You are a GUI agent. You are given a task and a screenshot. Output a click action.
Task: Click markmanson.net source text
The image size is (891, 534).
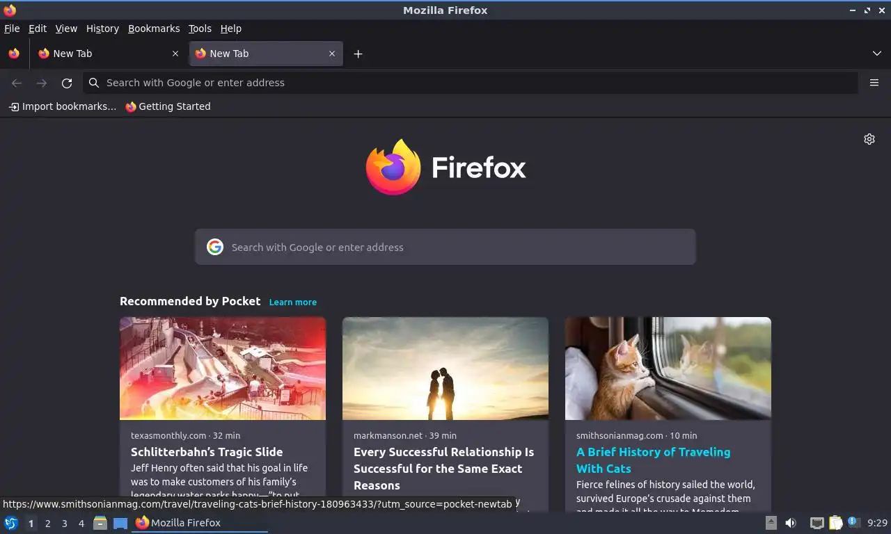tap(388, 435)
